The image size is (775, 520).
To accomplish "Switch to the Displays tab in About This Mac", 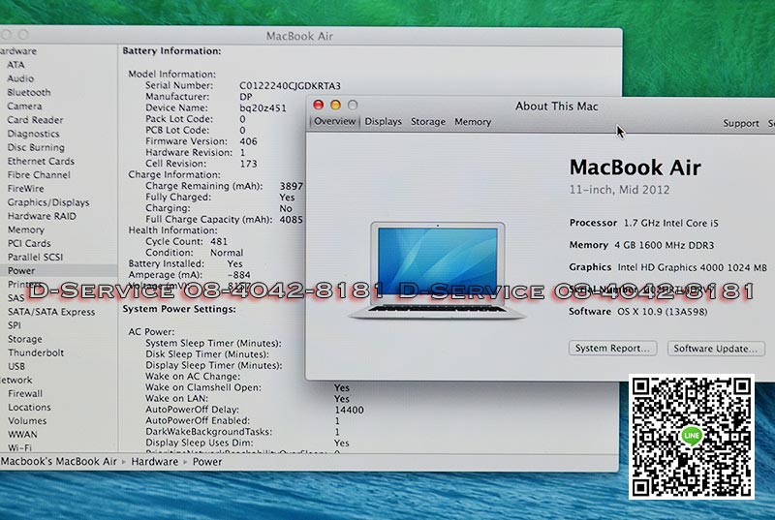I will [x=383, y=121].
